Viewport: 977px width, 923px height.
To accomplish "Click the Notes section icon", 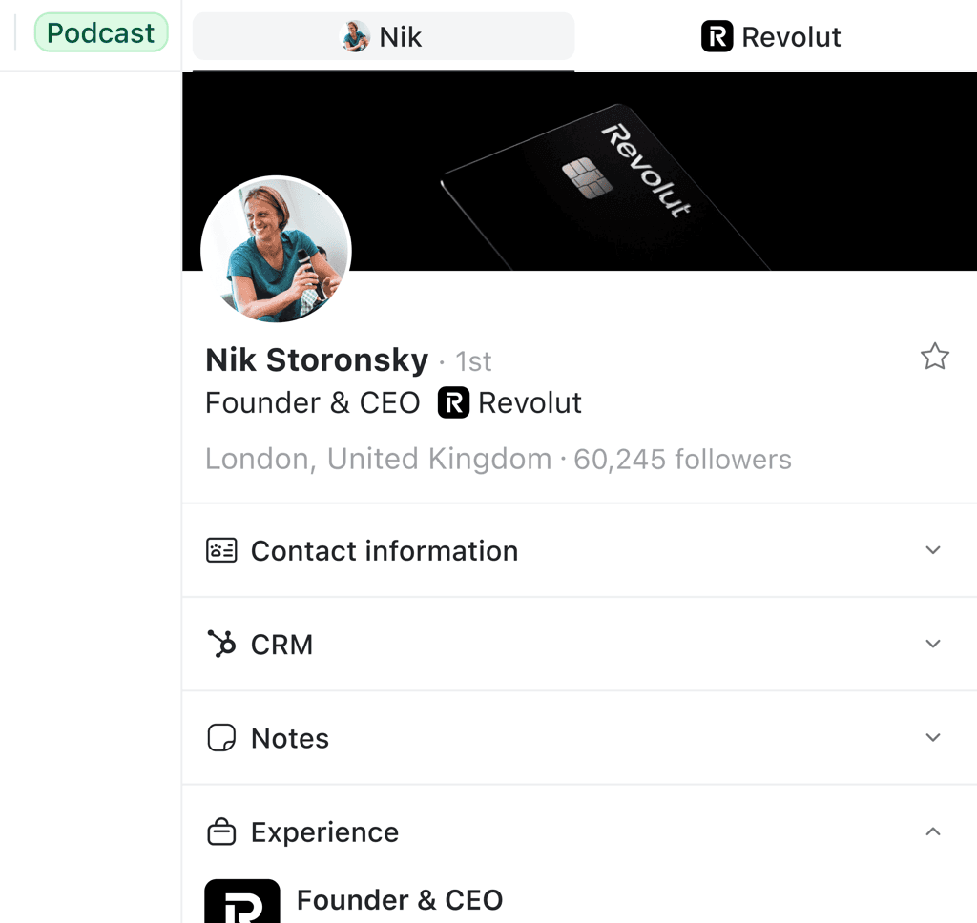I will [220, 737].
